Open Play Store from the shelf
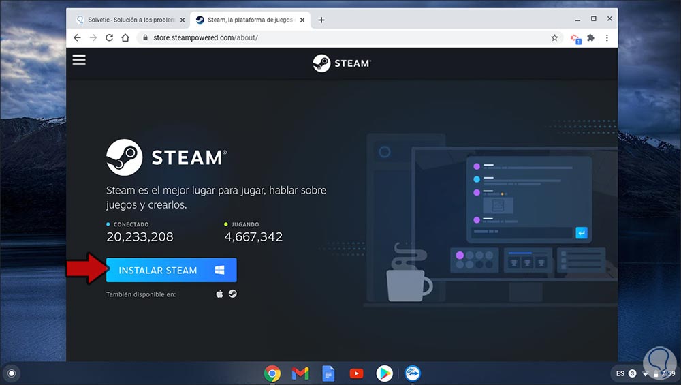Viewport: 681px width, 385px height. [384, 373]
